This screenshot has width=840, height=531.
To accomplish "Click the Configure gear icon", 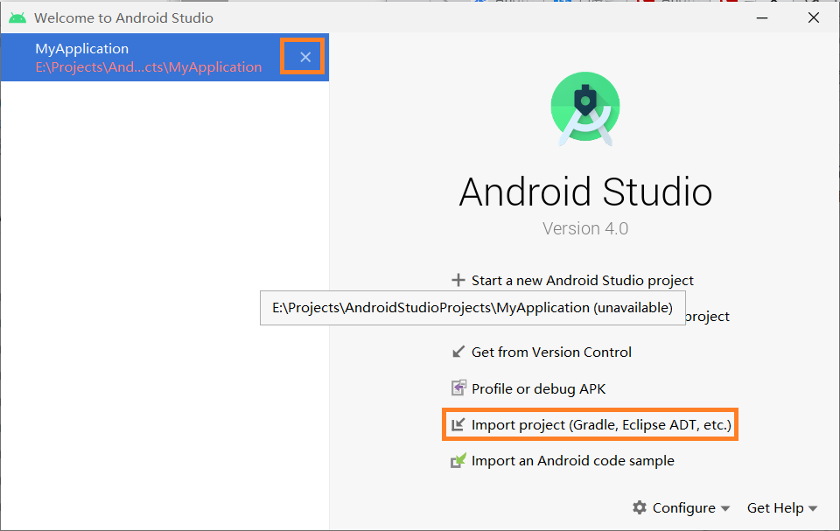I will [639, 507].
